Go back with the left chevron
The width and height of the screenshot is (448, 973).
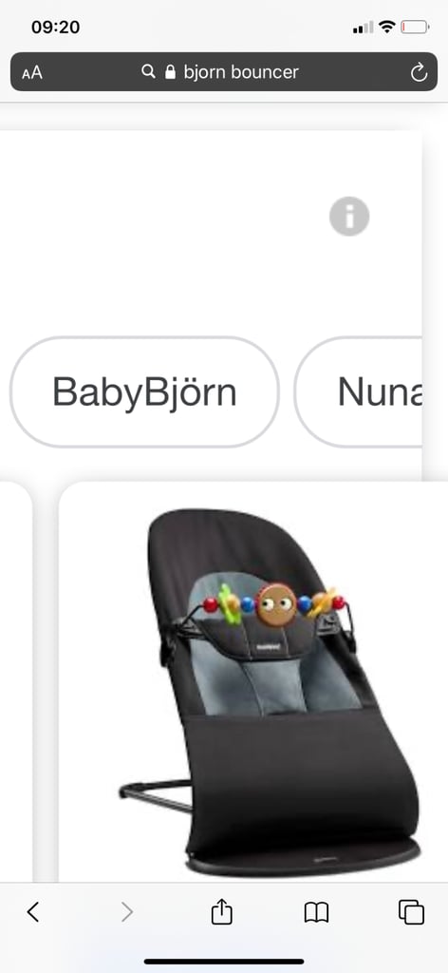[x=33, y=911]
